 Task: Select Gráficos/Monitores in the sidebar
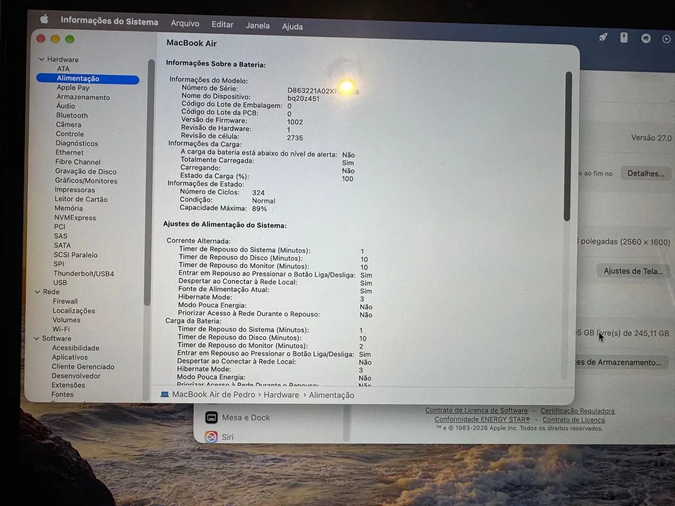point(86,180)
